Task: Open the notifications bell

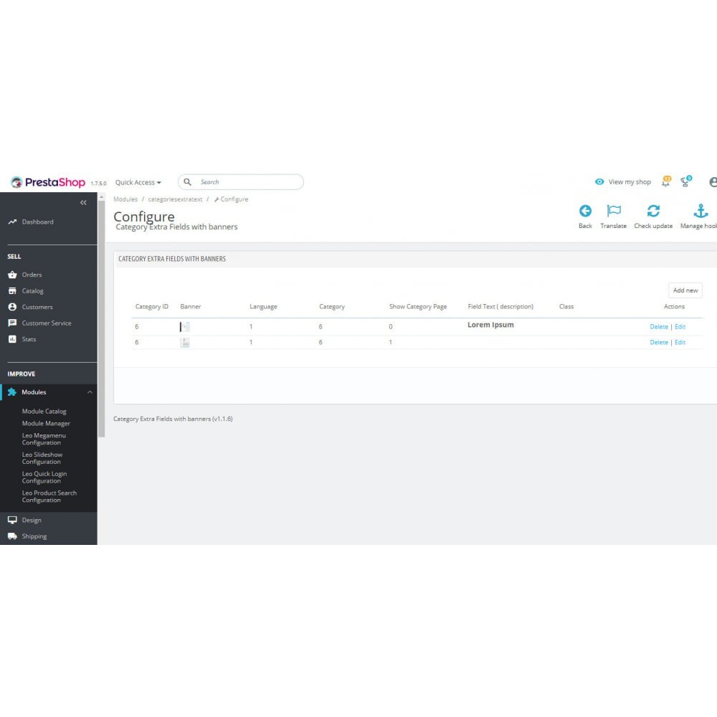Action: 666,181
